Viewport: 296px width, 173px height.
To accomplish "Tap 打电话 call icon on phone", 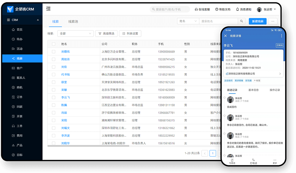I will pos(253,161).
